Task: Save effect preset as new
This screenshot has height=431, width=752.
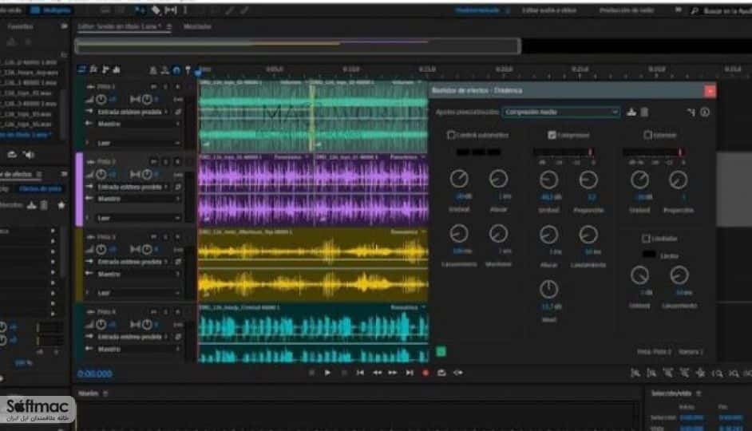Action: click(x=631, y=113)
